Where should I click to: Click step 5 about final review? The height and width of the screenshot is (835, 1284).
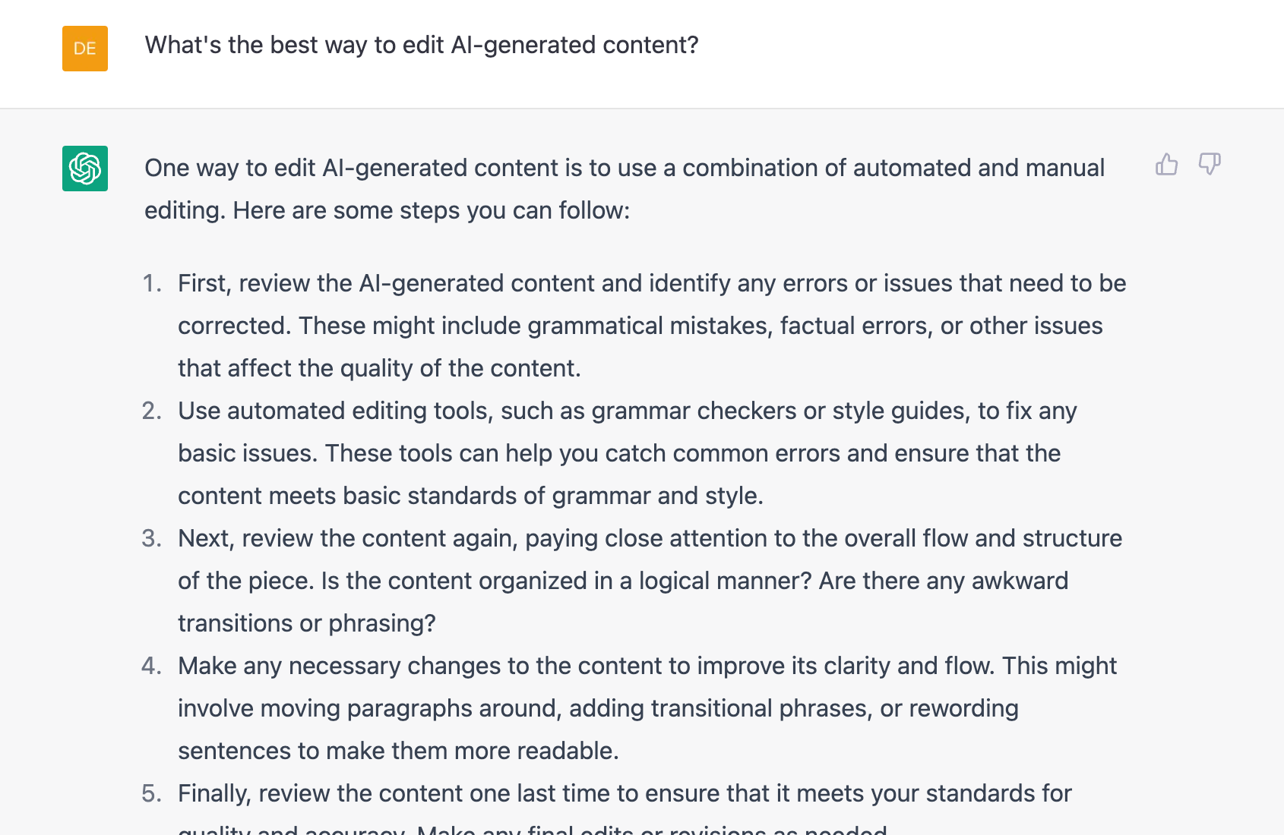pyautogui.click(x=623, y=793)
